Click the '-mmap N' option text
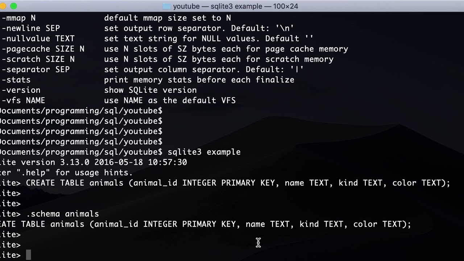The image size is (464, 261). (19, 18)
